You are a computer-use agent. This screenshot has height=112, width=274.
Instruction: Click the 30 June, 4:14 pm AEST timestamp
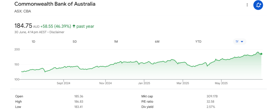pyautogui.click(x=31, y=32)
